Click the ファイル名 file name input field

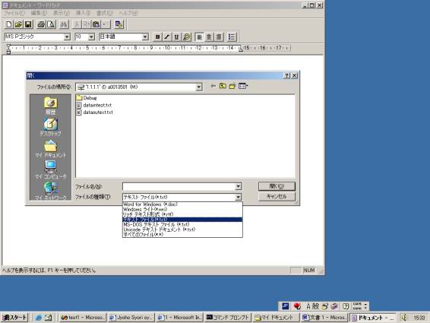click(x=179, y=187)
